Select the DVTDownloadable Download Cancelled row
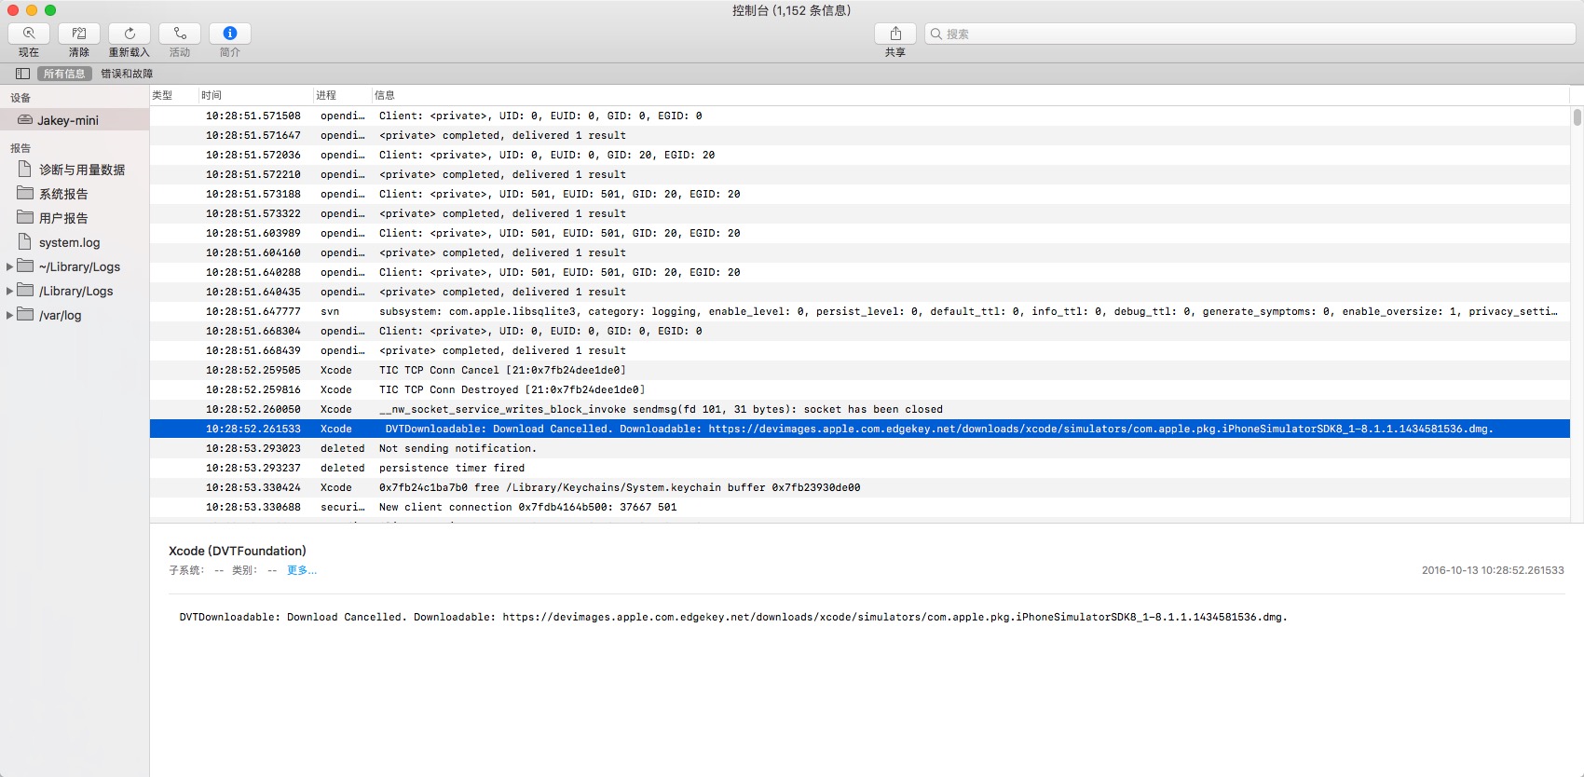 pos(859,429)
